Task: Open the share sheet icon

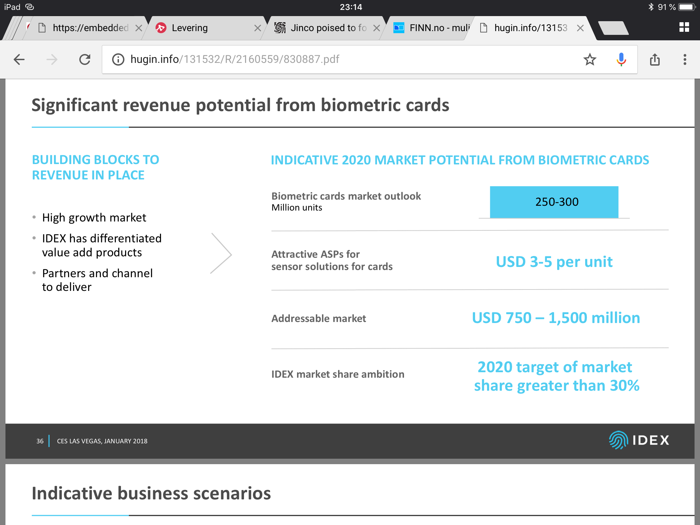Action: coord(655,59)
